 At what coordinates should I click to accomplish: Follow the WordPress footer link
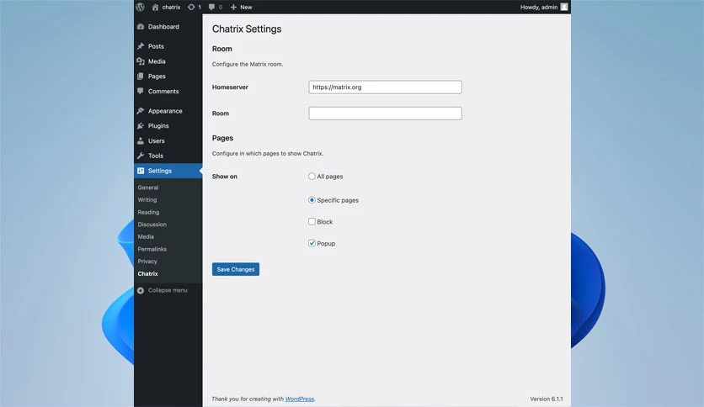(x=300, y=399)
